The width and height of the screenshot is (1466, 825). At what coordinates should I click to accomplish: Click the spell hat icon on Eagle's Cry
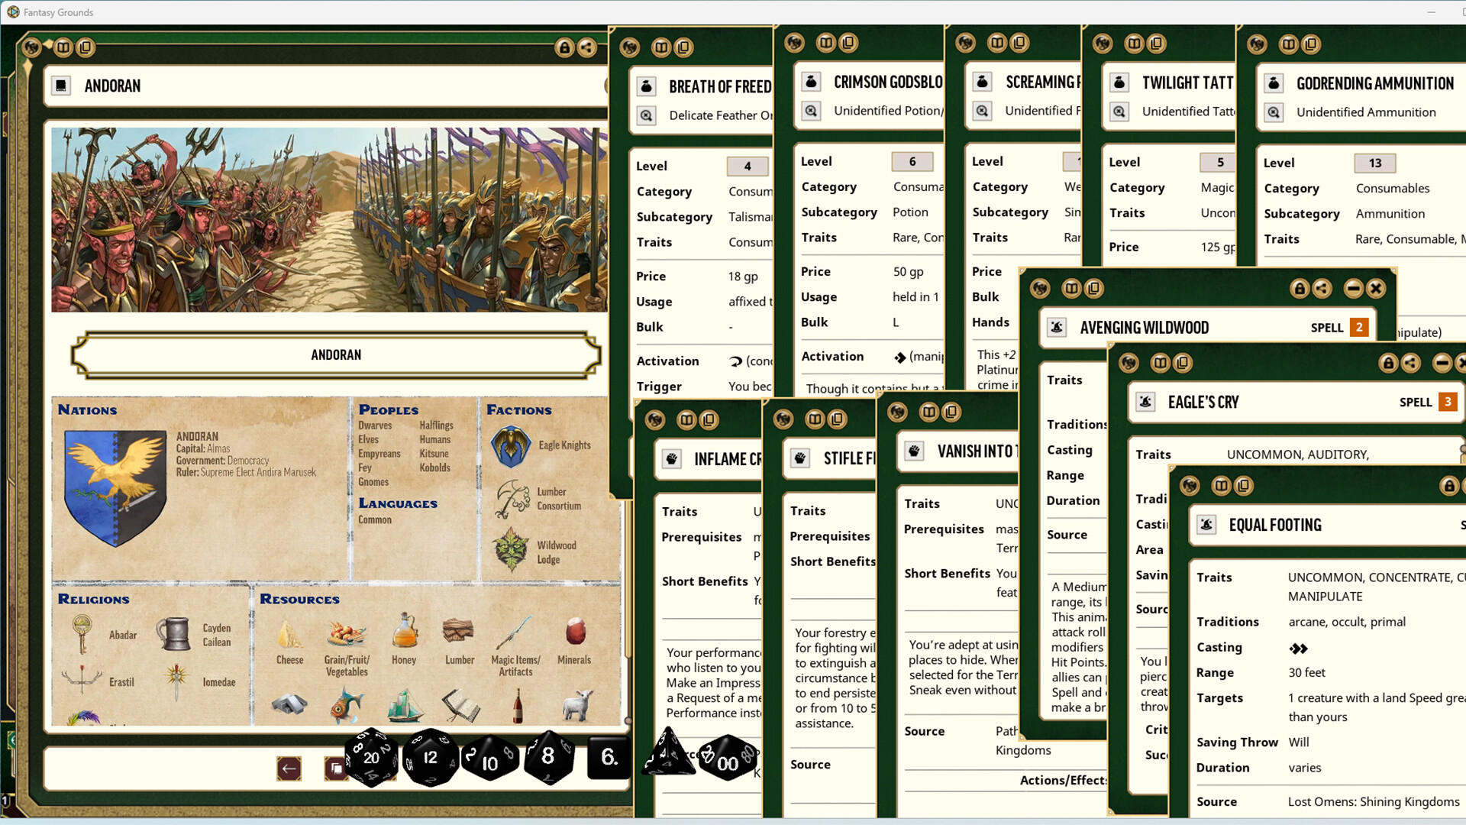(1145, 401)
